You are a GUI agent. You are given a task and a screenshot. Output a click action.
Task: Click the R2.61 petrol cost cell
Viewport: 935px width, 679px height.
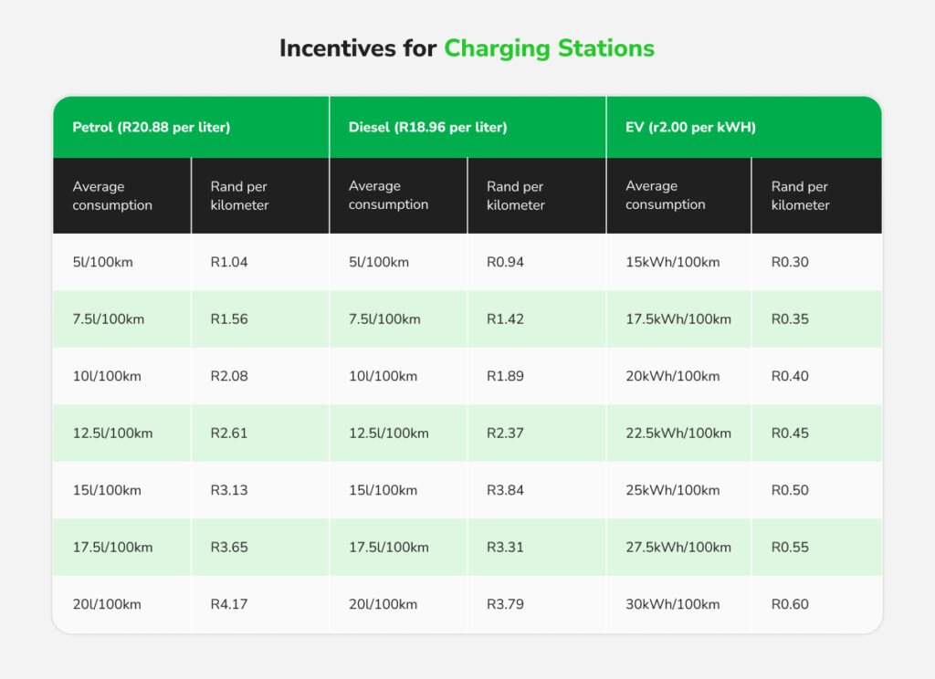coord(229,434)
